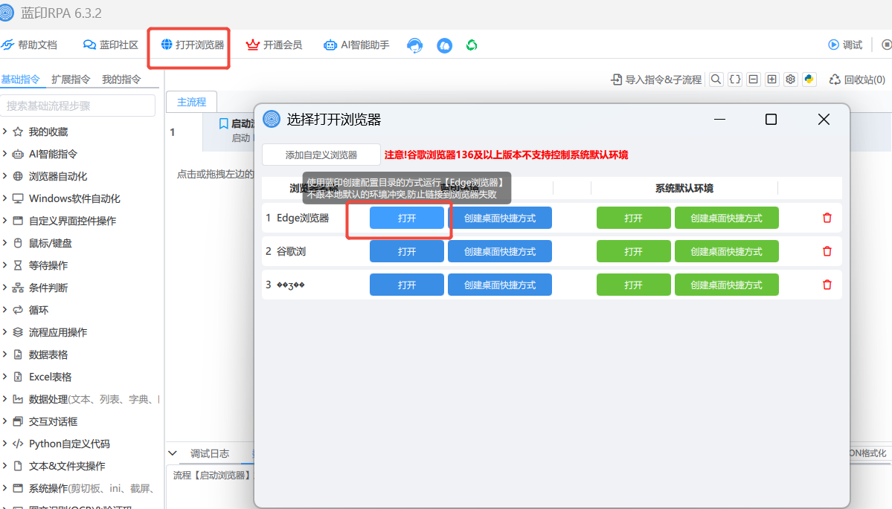
Task: Open AI智能助手 assistant
Action: (356, 45)
